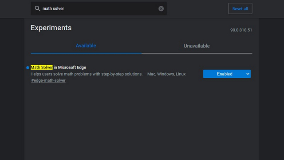Focus the 'math solver' search flags field
The height and width of the screenshot is (160, 284).
(99, 8)
